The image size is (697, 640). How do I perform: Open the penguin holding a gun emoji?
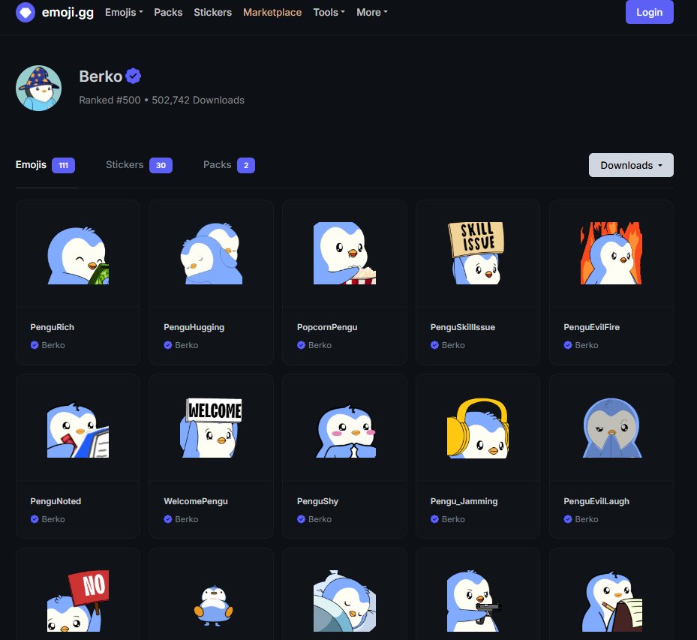pos(474,601)
